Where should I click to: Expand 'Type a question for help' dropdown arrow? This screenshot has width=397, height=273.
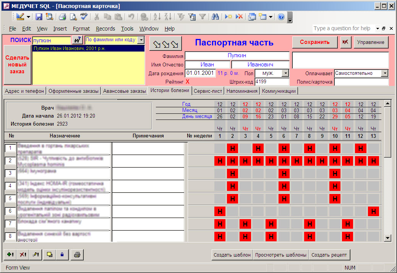click(x=377, y=29)
